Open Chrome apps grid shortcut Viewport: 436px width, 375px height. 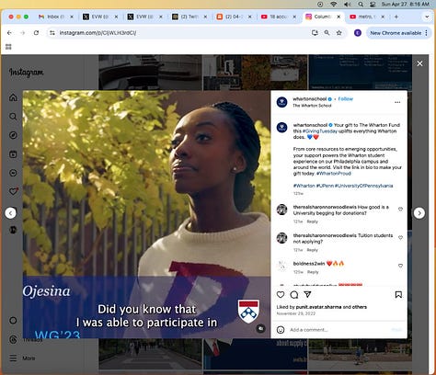click(8, 47)
